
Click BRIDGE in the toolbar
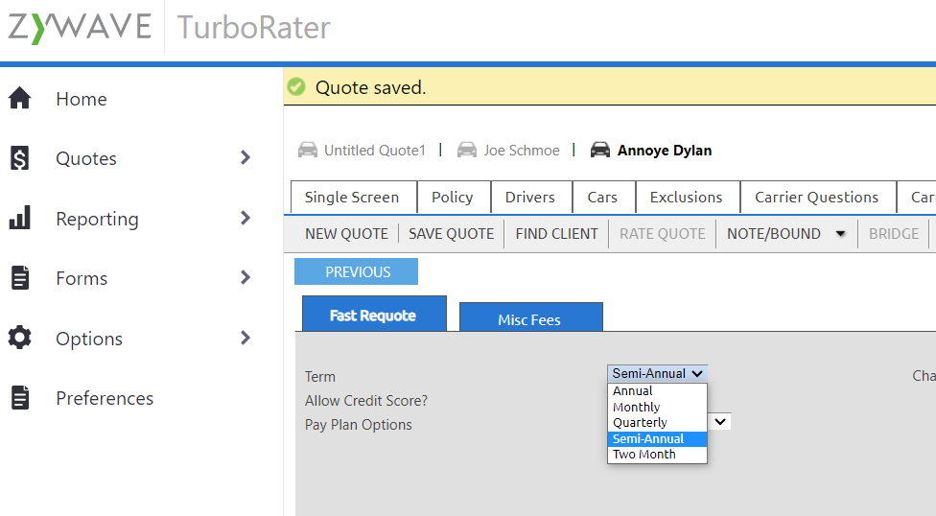(x=894, y=233)
